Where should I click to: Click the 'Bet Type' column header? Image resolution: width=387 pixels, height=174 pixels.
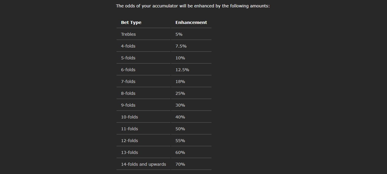143,22
